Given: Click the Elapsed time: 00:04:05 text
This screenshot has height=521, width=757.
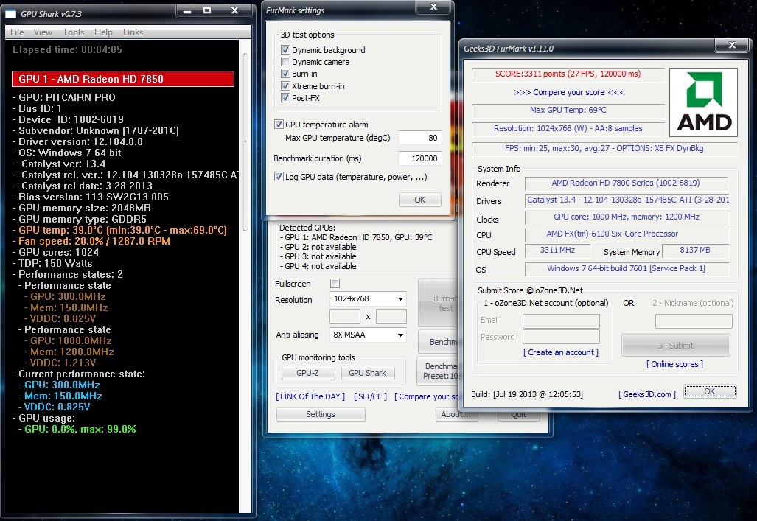Looking at the screenshot, I should tap(67, 49).
